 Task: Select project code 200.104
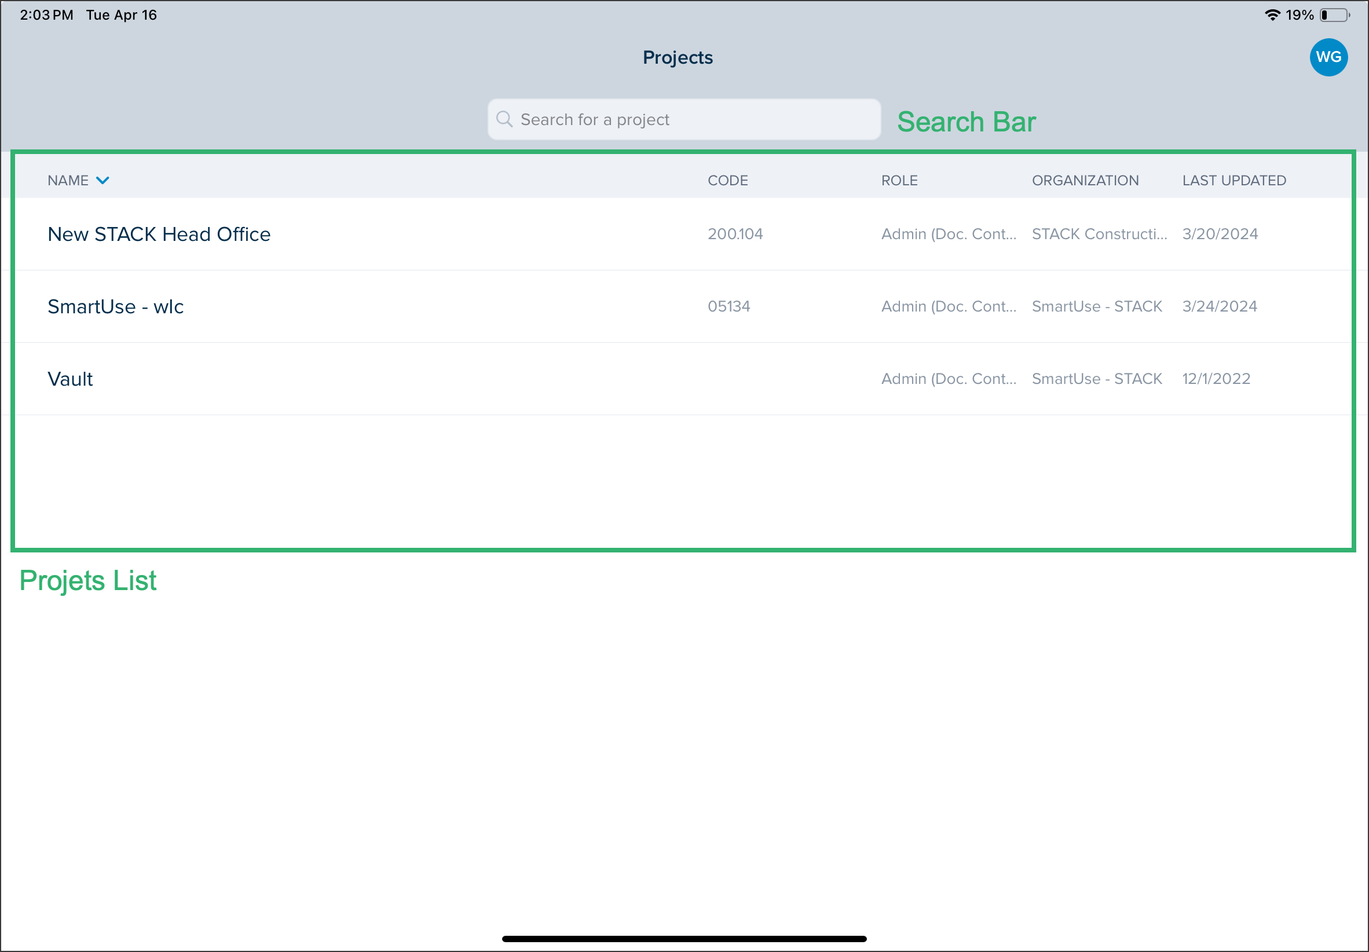tap(734, 234)
